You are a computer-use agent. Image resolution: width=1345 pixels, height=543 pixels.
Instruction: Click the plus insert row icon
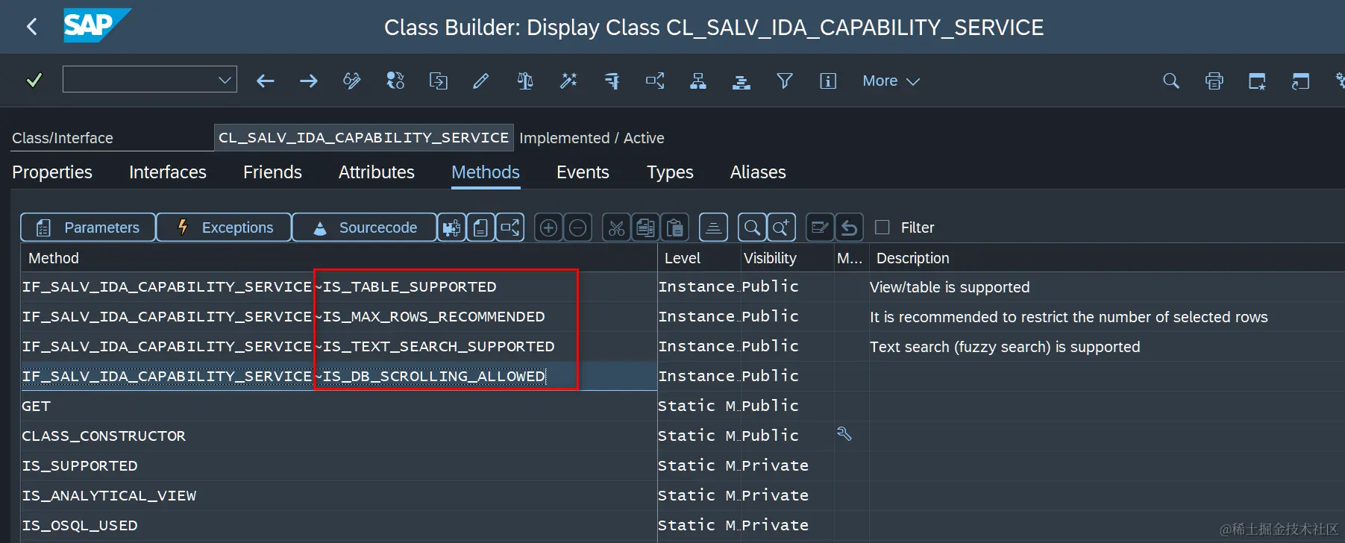point(548,227)
